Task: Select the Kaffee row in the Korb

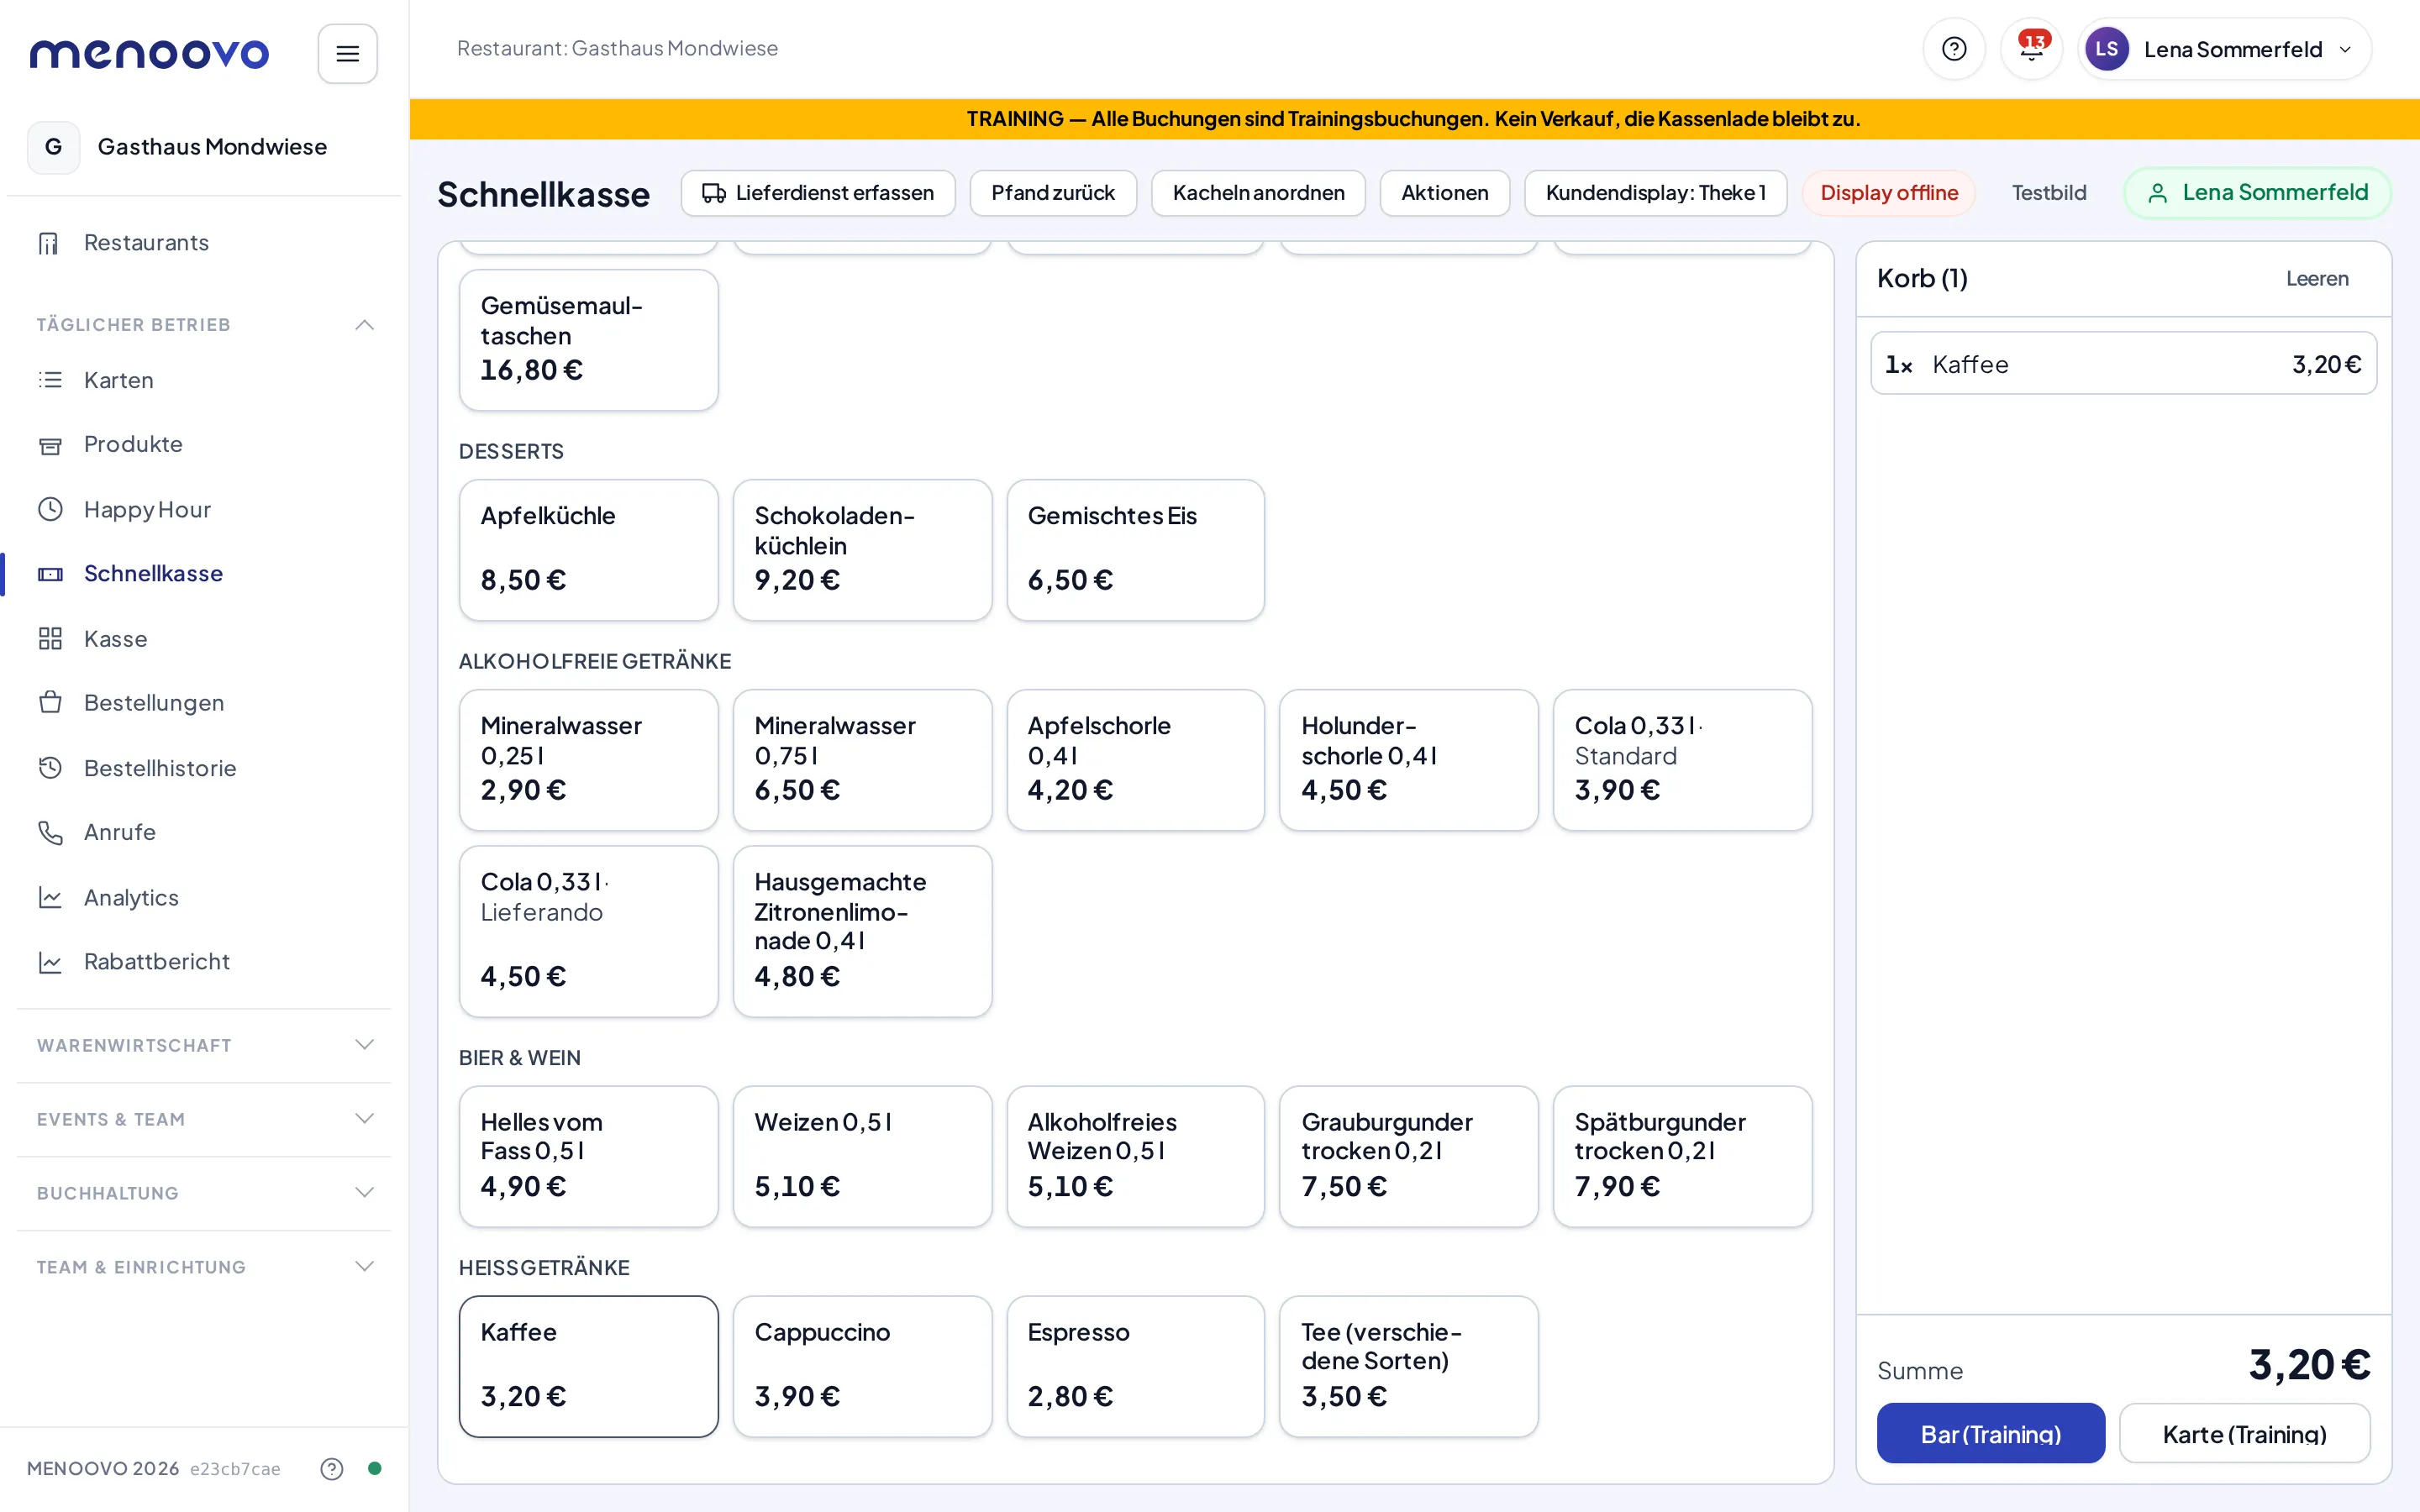Action: tap(2123, 364)
